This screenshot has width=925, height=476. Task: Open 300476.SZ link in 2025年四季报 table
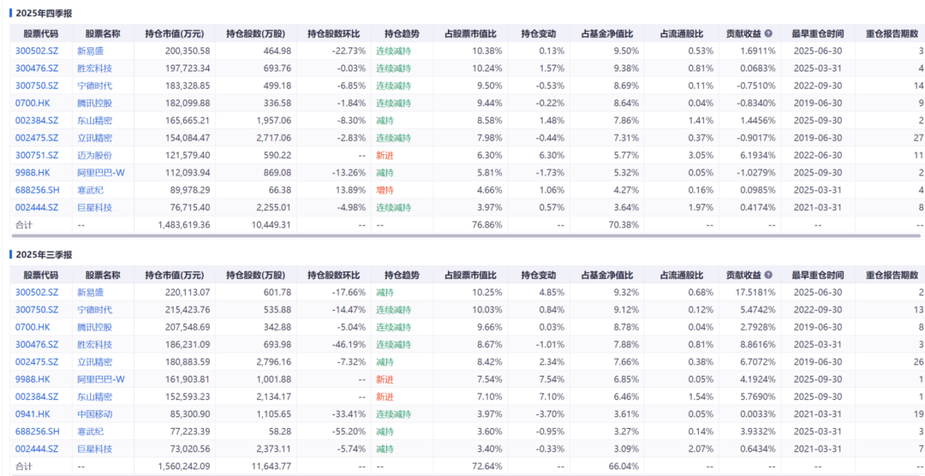coord(36,68)
